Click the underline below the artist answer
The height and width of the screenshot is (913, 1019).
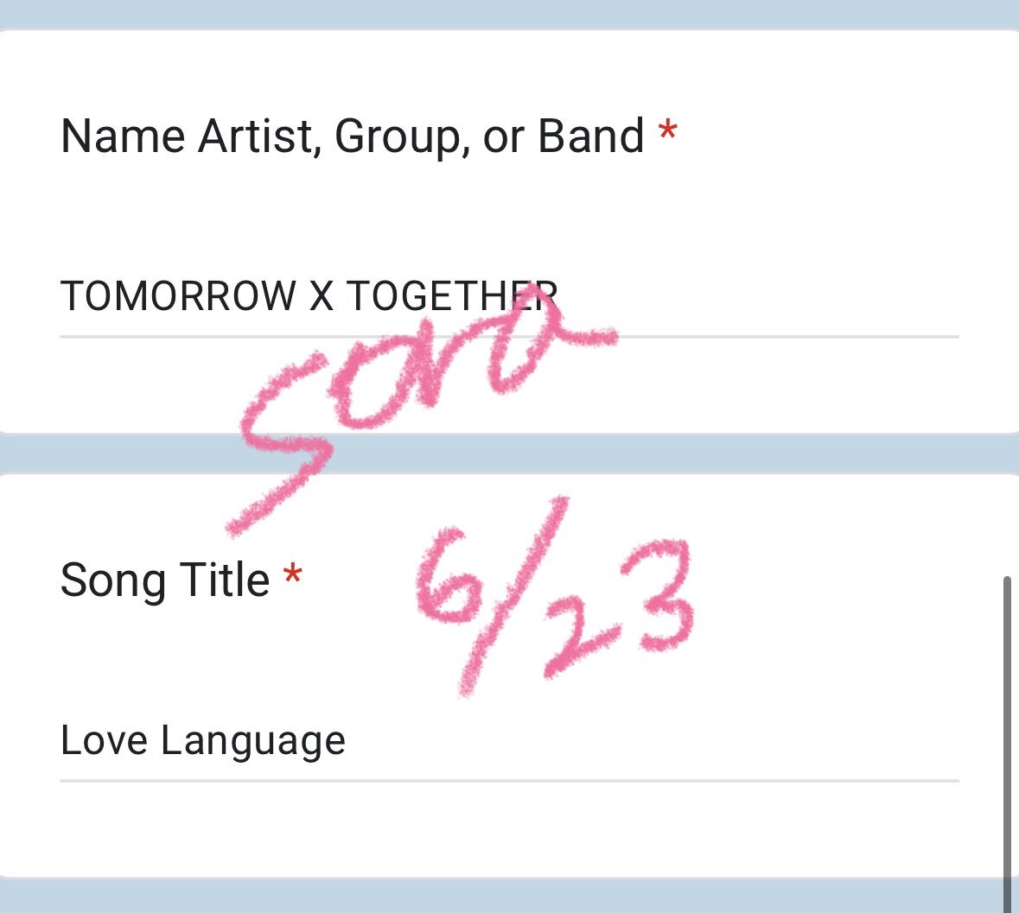tap(509, 337)
